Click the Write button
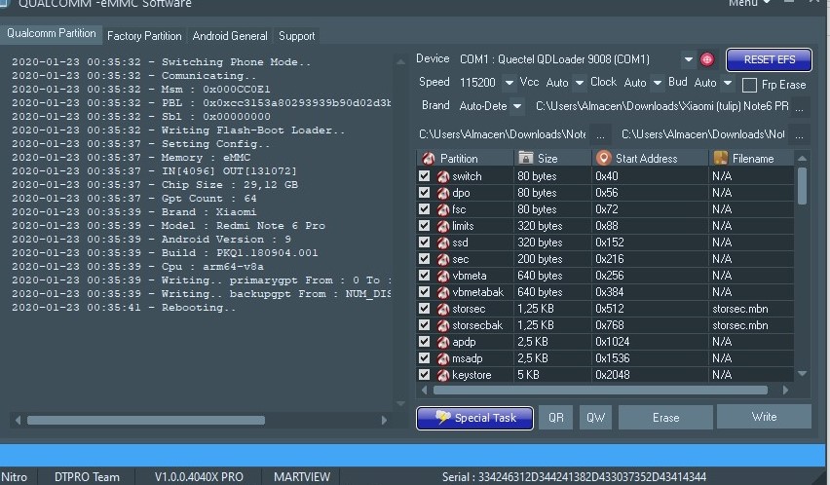Screen dimensions: 830x485 [765, 417]
